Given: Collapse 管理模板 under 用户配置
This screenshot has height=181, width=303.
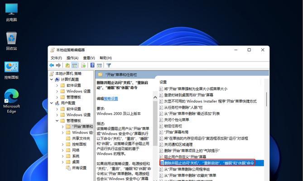Looking at the screenshot, I should (x=57, y=121).
